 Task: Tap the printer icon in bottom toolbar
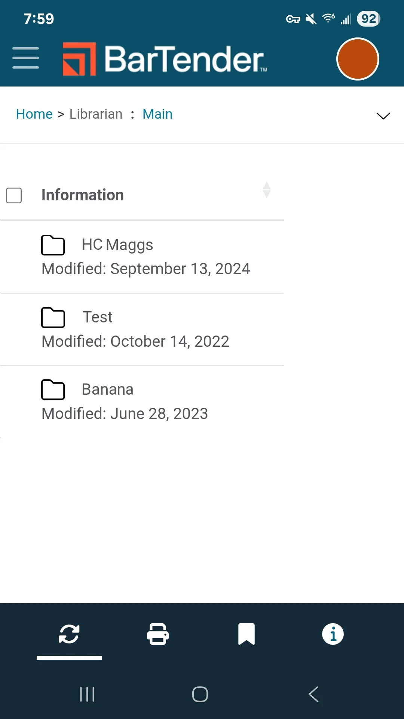pos(158,634)
